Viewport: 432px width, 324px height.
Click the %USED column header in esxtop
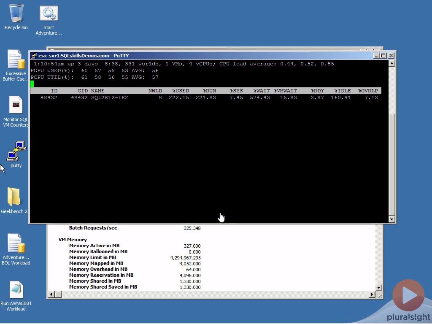(x=181, y=91)
